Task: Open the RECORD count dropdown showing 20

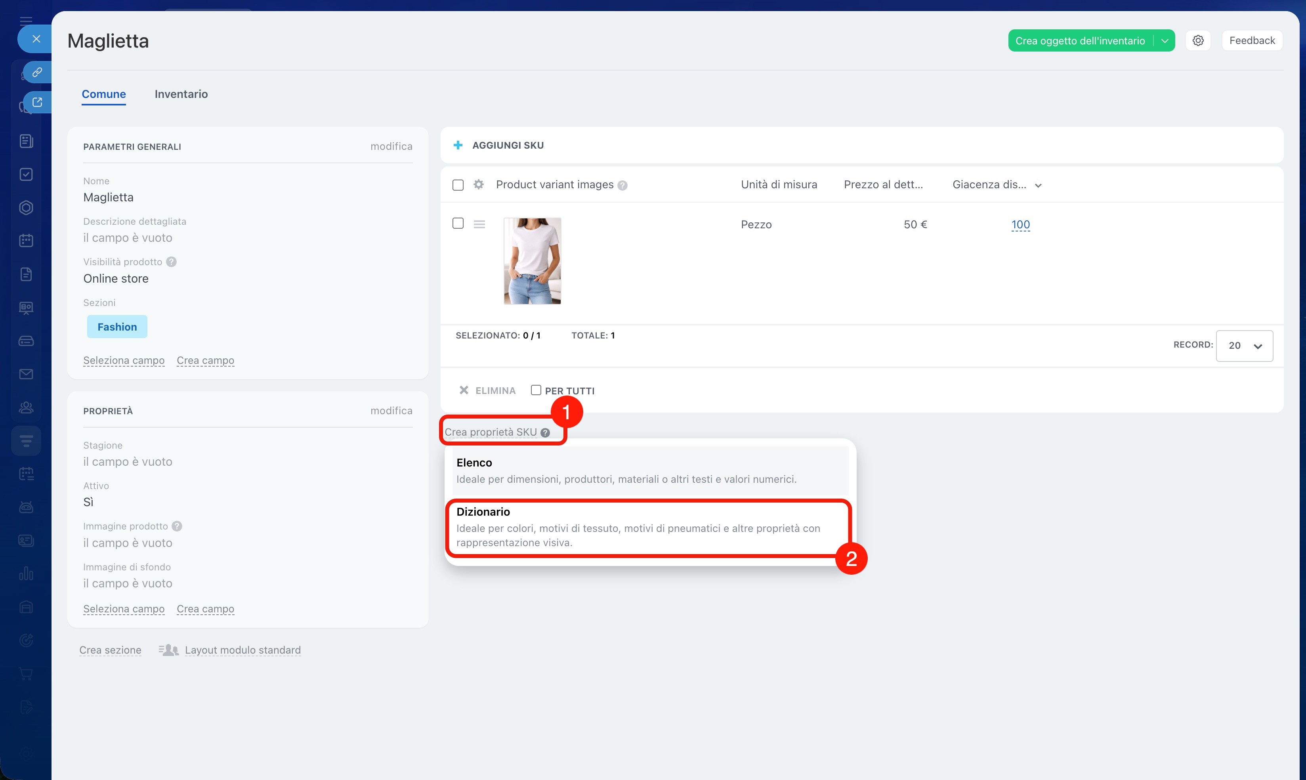Action: point(1244,345)
